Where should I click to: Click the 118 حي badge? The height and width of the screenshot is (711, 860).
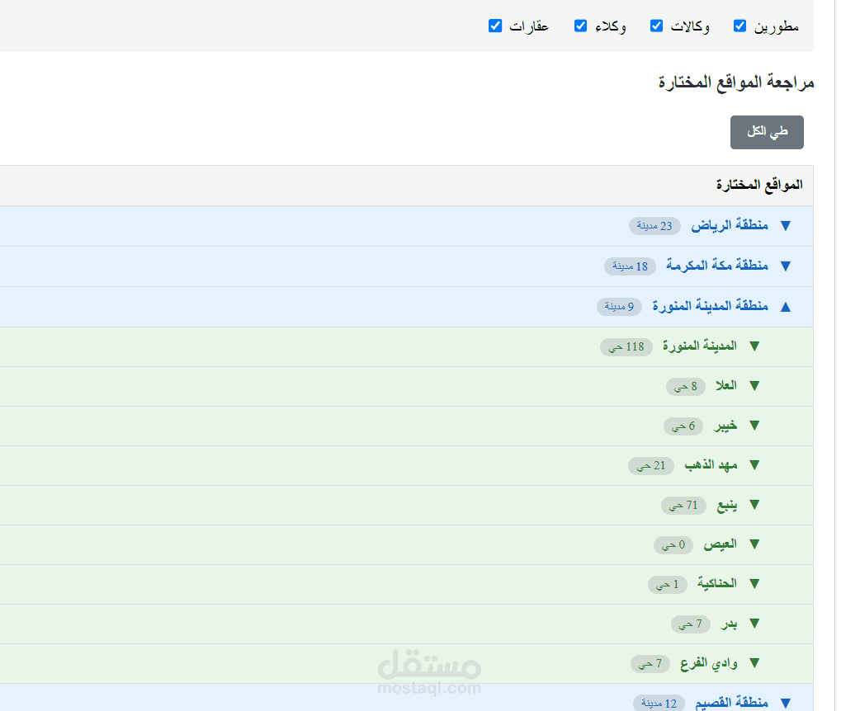point(626,347)
